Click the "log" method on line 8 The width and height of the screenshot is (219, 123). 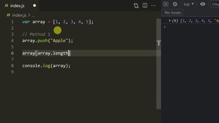(x=47, y=66)
